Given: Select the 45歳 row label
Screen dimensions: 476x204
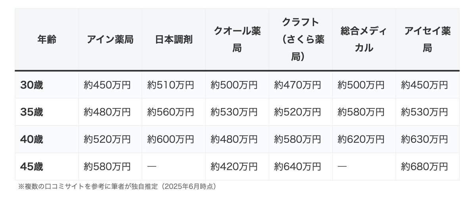Looking at the screenshot, I should [32, 166].
